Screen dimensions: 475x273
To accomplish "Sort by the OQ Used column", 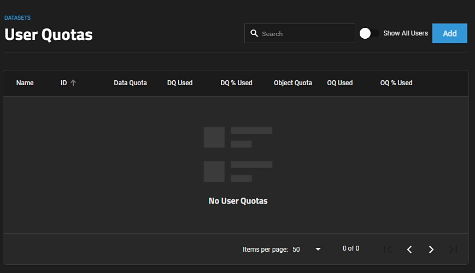I will [x=340, y=83].
